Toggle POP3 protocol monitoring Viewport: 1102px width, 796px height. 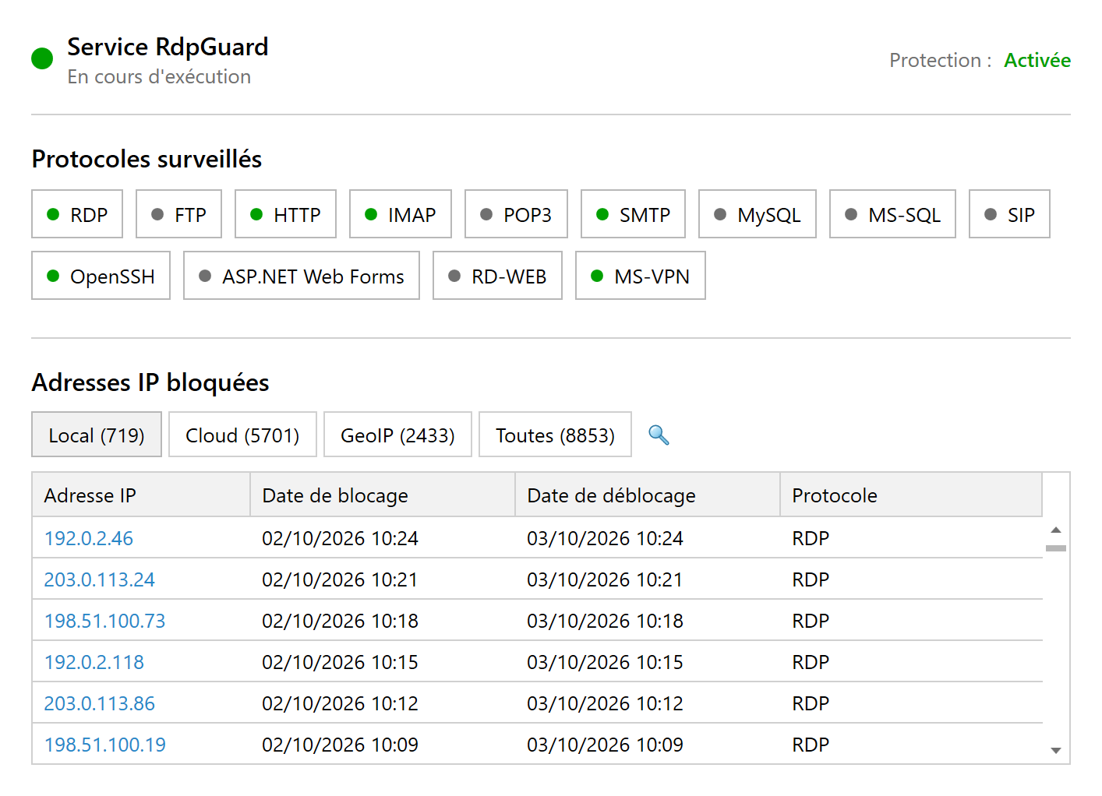point(516,214)
